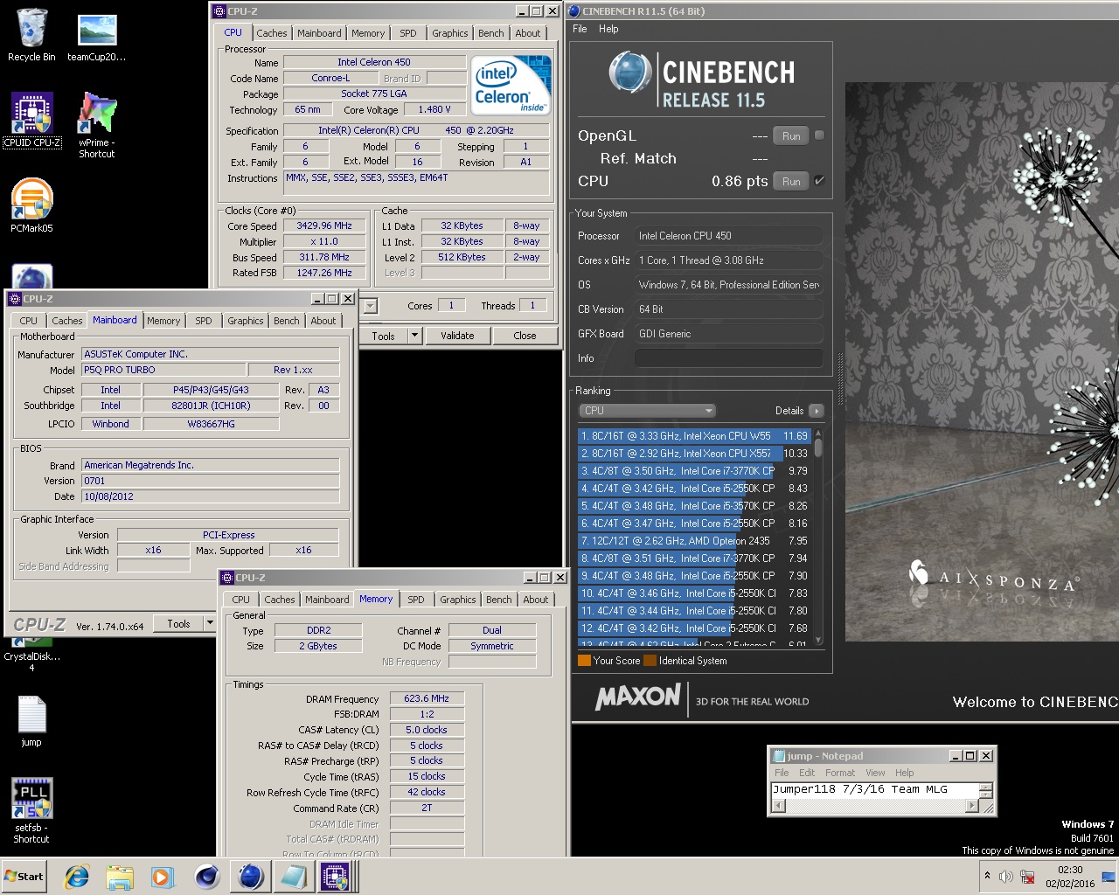Open the network status tray icon
The image size is (1119, 895).
[1028, 877]
